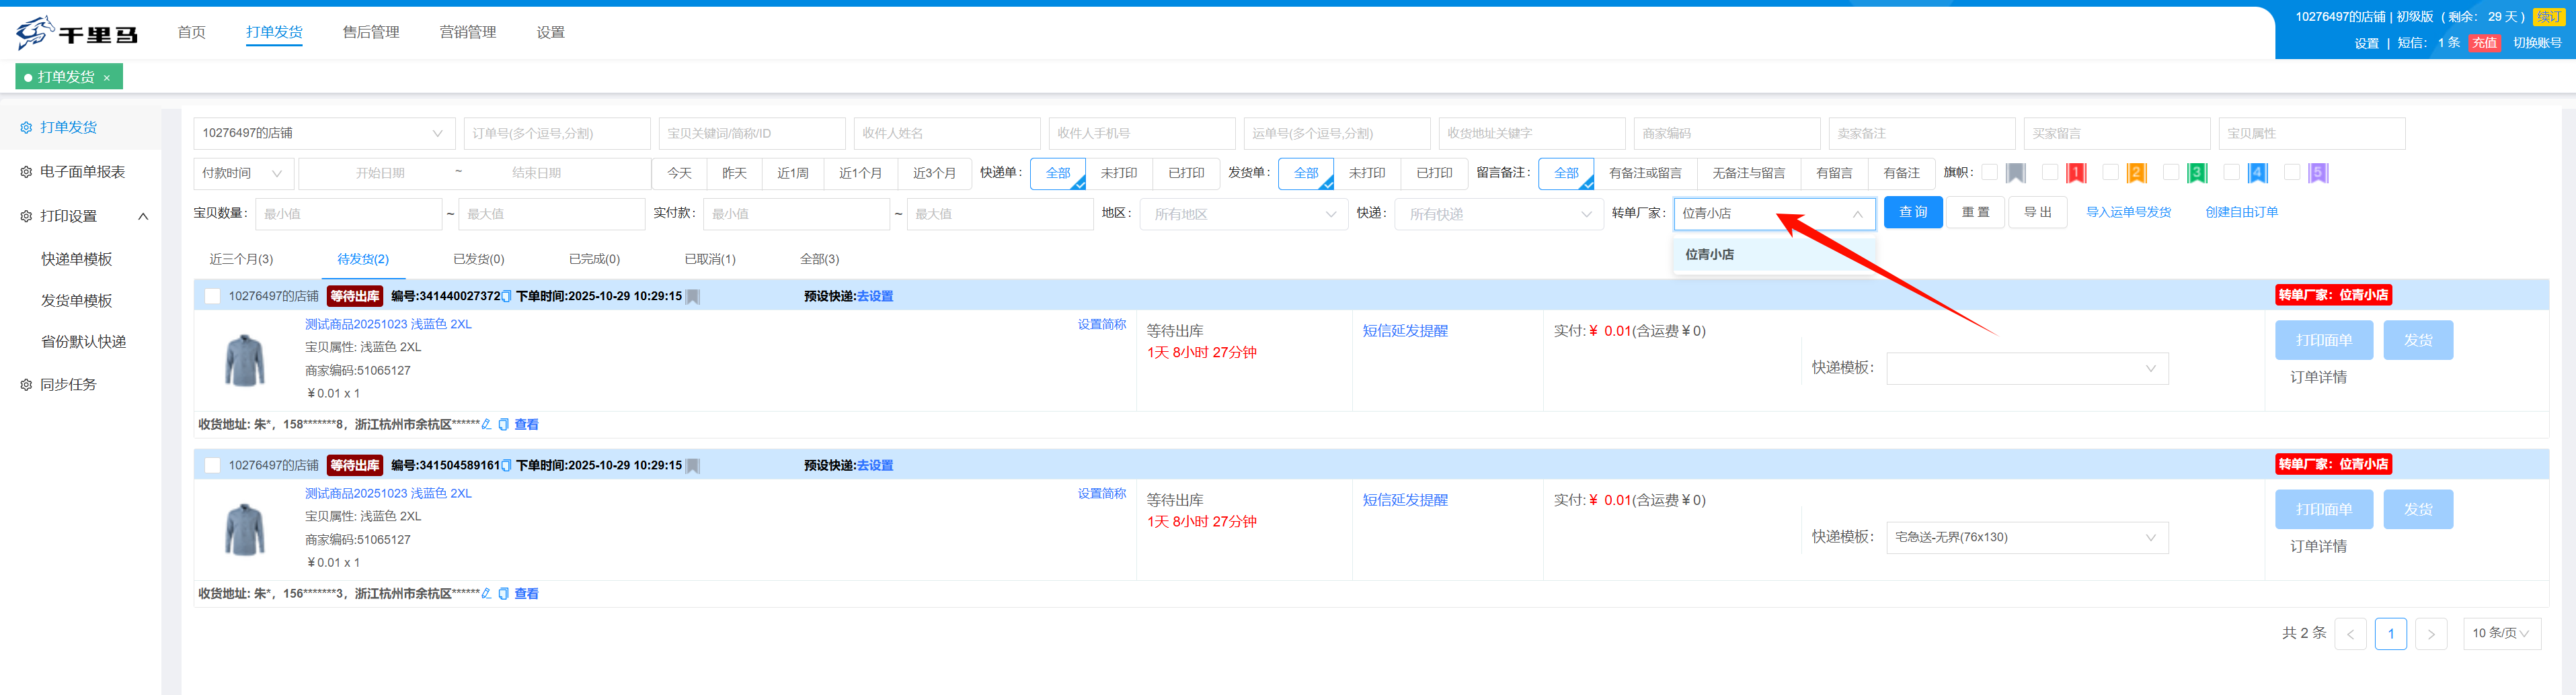
Task: Click edit pencil icon on first order address
Action: tap(486, 424)
